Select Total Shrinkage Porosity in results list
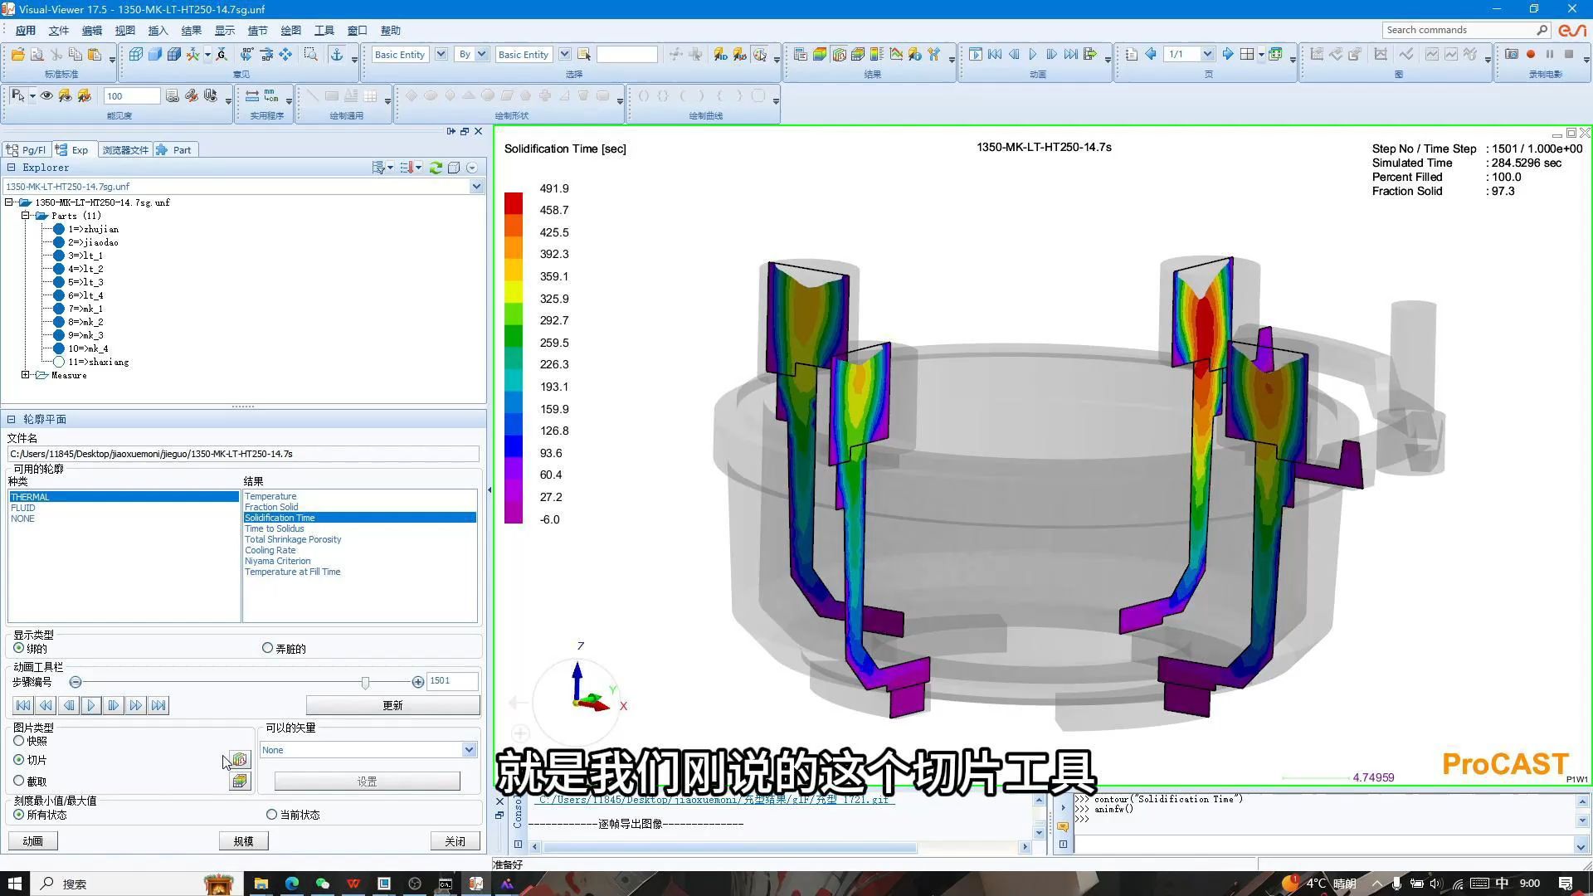The height and width of the screenshot is (896, 1593). tap(293, 539)
